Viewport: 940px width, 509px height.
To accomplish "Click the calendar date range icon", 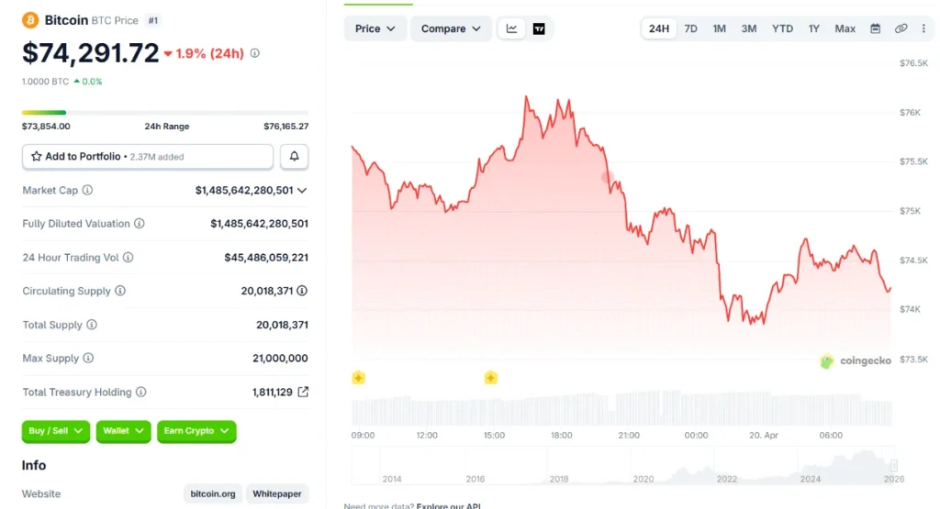I will (875, 28).
